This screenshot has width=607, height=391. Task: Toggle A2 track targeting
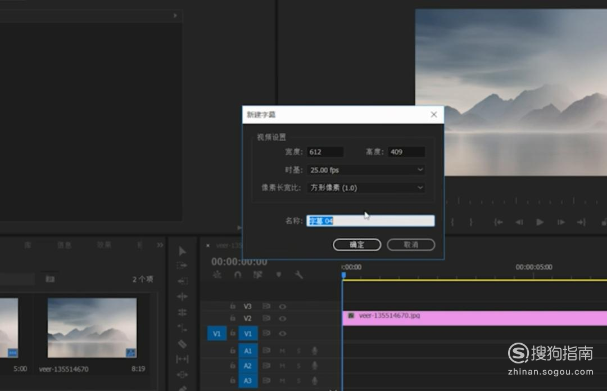point(248,366)
